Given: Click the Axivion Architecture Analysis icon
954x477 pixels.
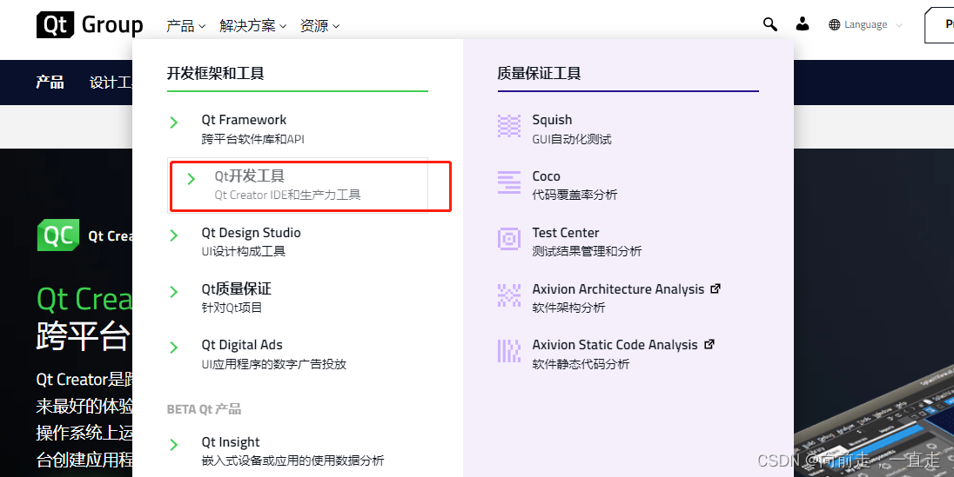Looking at the screenshot, I should point(509,295).
